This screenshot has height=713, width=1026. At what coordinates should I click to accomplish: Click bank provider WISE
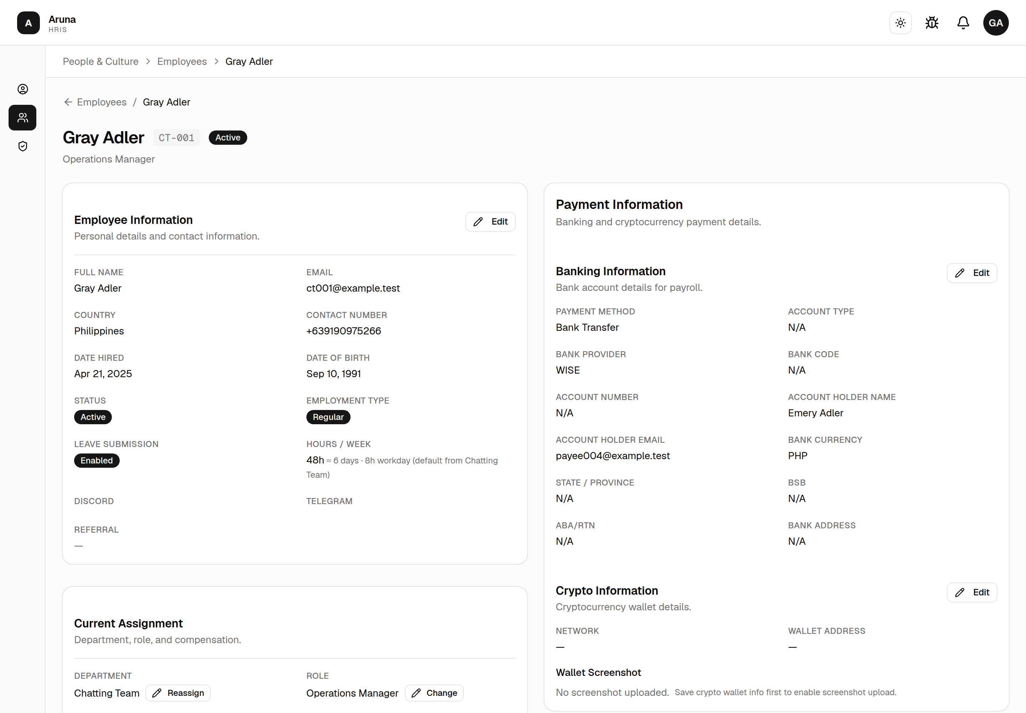568,370
